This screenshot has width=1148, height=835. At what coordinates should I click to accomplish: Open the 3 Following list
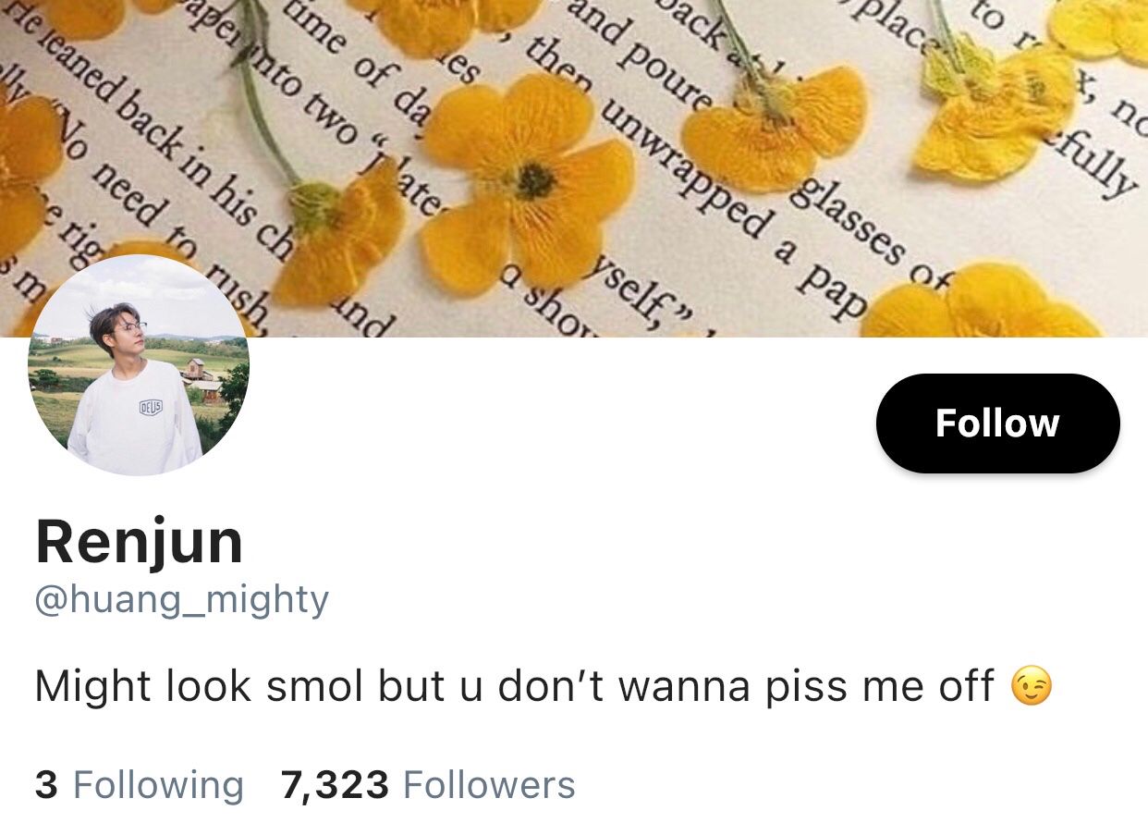tap(140, 785)
